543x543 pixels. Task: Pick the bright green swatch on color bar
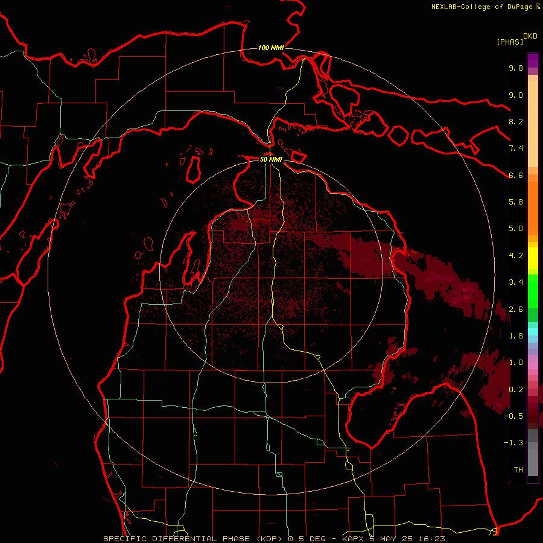[x=533, y=291]
